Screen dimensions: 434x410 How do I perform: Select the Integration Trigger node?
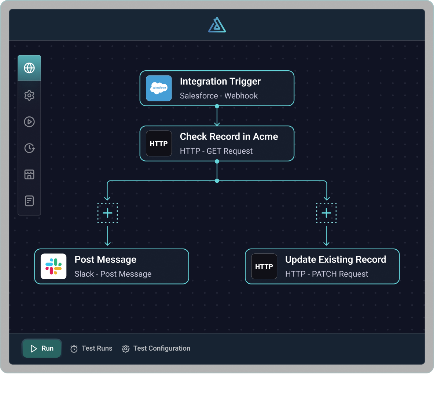[217, 88]
